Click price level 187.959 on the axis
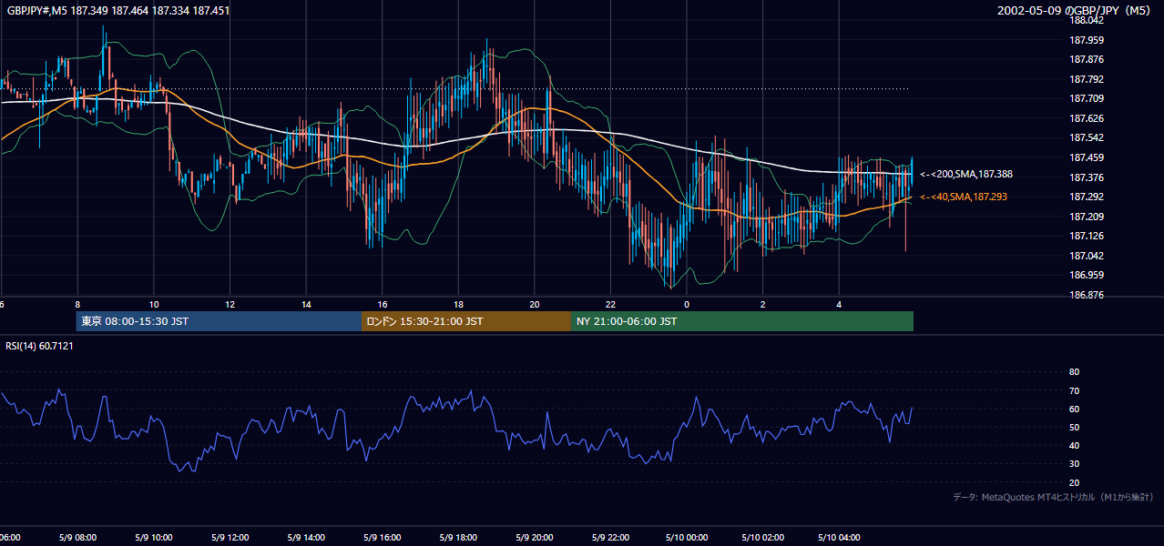The width and height of the screenshot is (1164, 546). (x=1086, y=40)
